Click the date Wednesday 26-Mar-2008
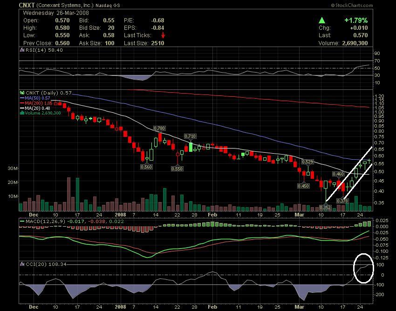This screenshot has height=311, width=396. pyautogui.click(x=56, y=13)
